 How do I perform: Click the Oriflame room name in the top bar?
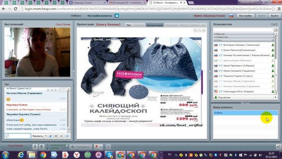click(x=76, y=16)
